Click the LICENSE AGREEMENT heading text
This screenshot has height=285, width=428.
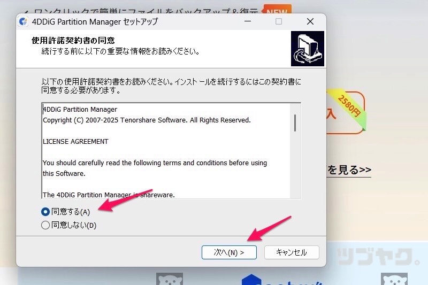75,142
